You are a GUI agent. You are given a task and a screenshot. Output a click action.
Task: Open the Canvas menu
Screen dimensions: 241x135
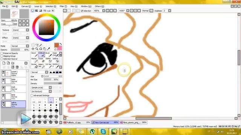[x=26, y=6]
